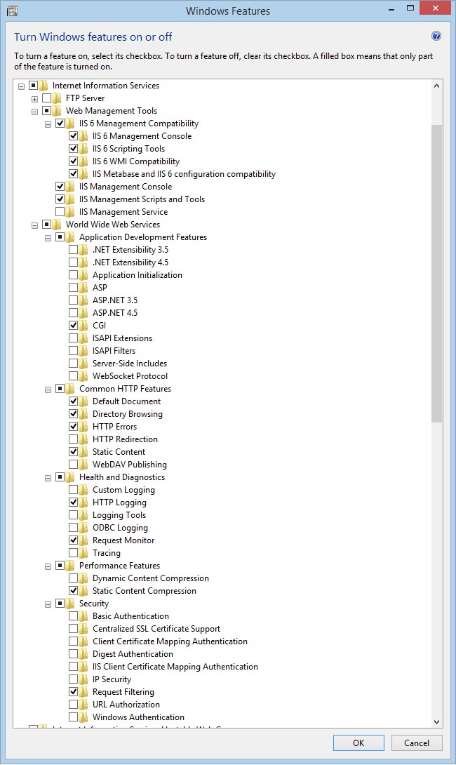Click the Cancel button
Screen dimensions: 456x765
(x=417, y=743)
